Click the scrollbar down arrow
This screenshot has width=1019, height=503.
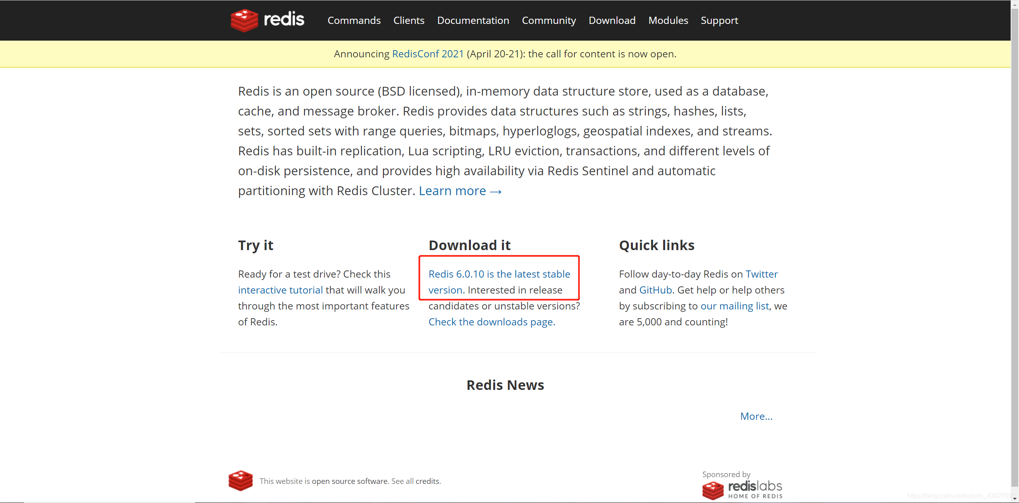click(1015, 498)
